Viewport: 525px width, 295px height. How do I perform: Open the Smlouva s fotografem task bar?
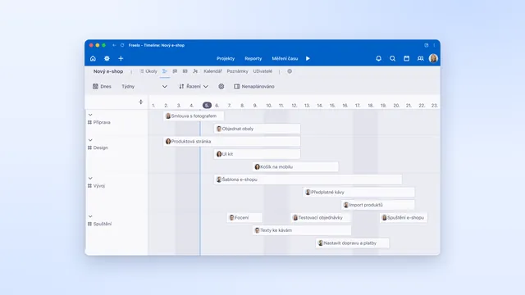point(194,116)
